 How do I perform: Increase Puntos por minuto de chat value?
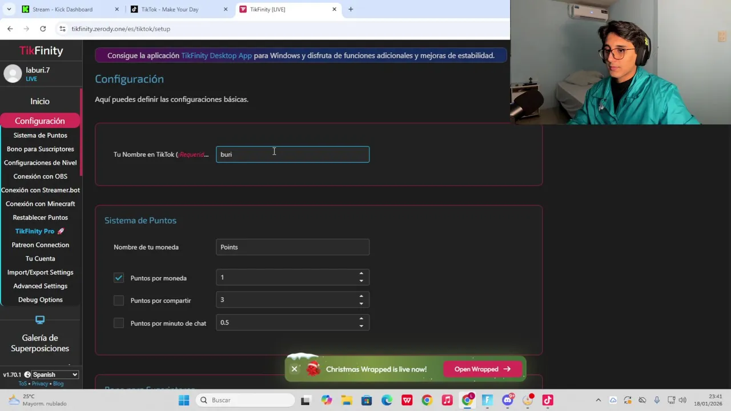click(361, 319)
